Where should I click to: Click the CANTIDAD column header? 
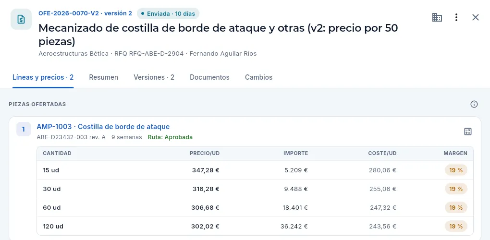point(57,153)
